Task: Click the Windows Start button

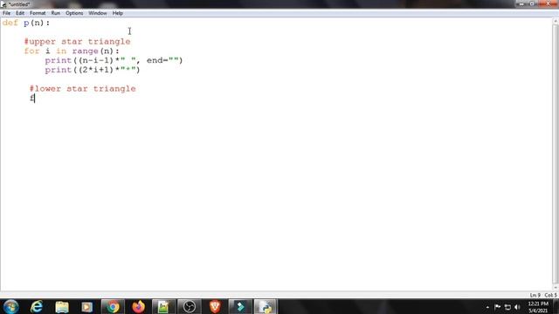Action: pyautogui.click(x=10, y=306)
